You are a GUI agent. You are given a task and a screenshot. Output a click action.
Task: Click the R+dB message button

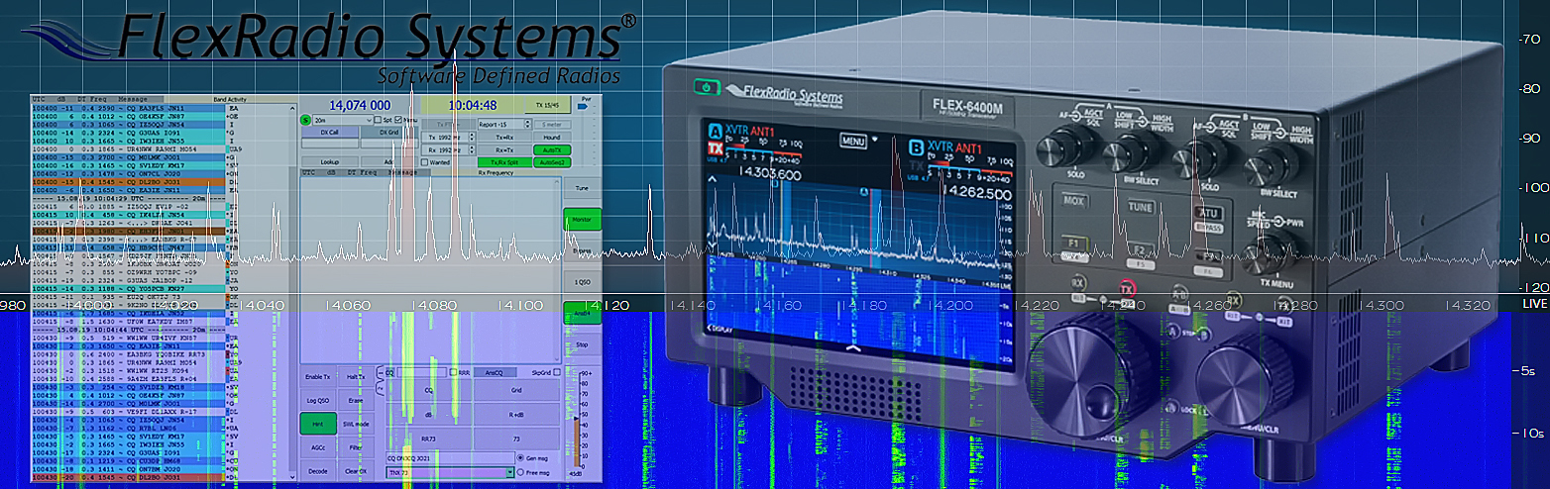click(x=516, y=414)
